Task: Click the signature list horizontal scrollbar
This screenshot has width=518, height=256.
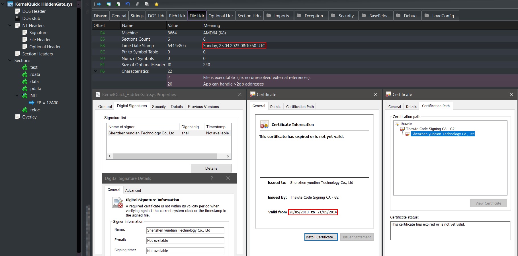Action: point(165,156)
